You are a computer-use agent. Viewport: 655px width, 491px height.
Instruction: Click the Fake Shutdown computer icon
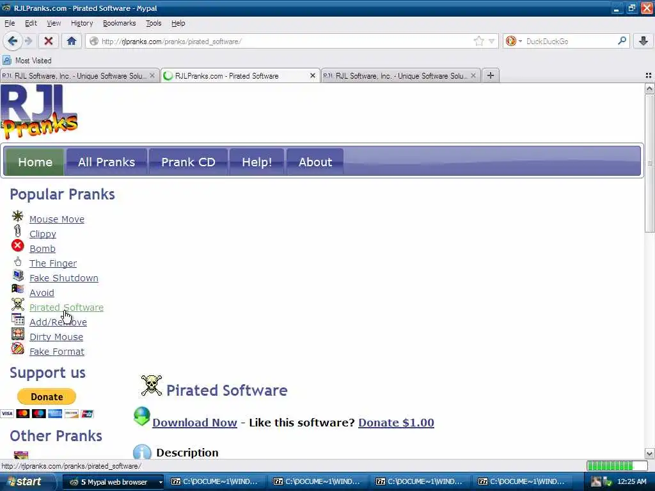coord(18,276)
